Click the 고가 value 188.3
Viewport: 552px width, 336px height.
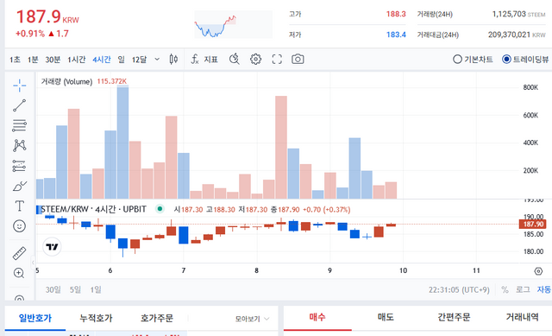396,14
